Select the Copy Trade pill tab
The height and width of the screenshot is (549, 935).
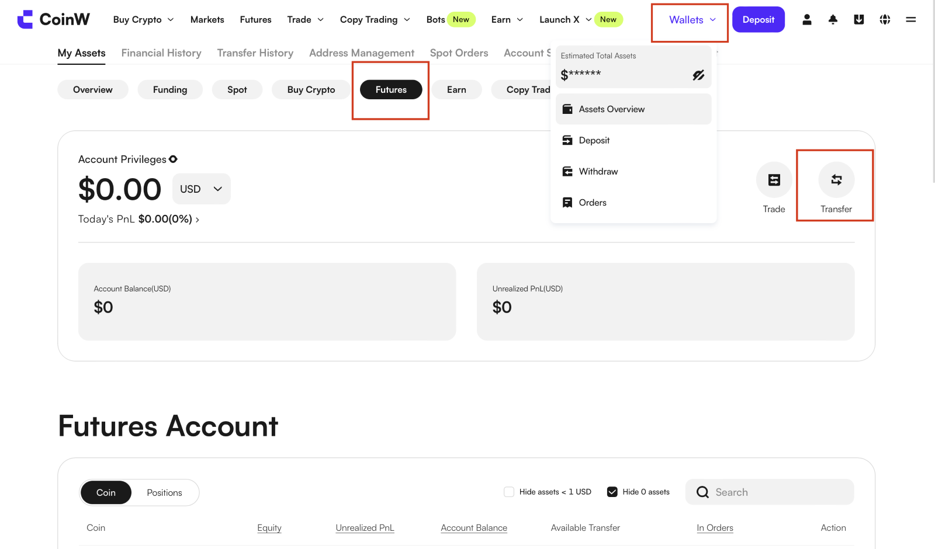click(521, 89)
